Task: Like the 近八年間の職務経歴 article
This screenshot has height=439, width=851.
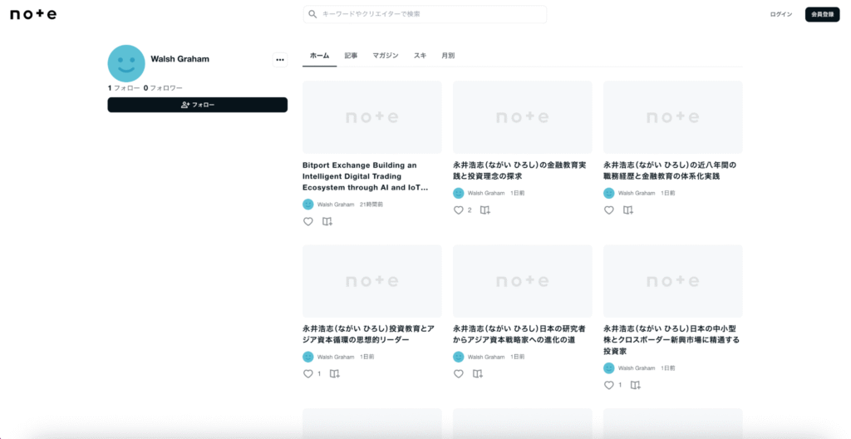Action: pos(609,210)
